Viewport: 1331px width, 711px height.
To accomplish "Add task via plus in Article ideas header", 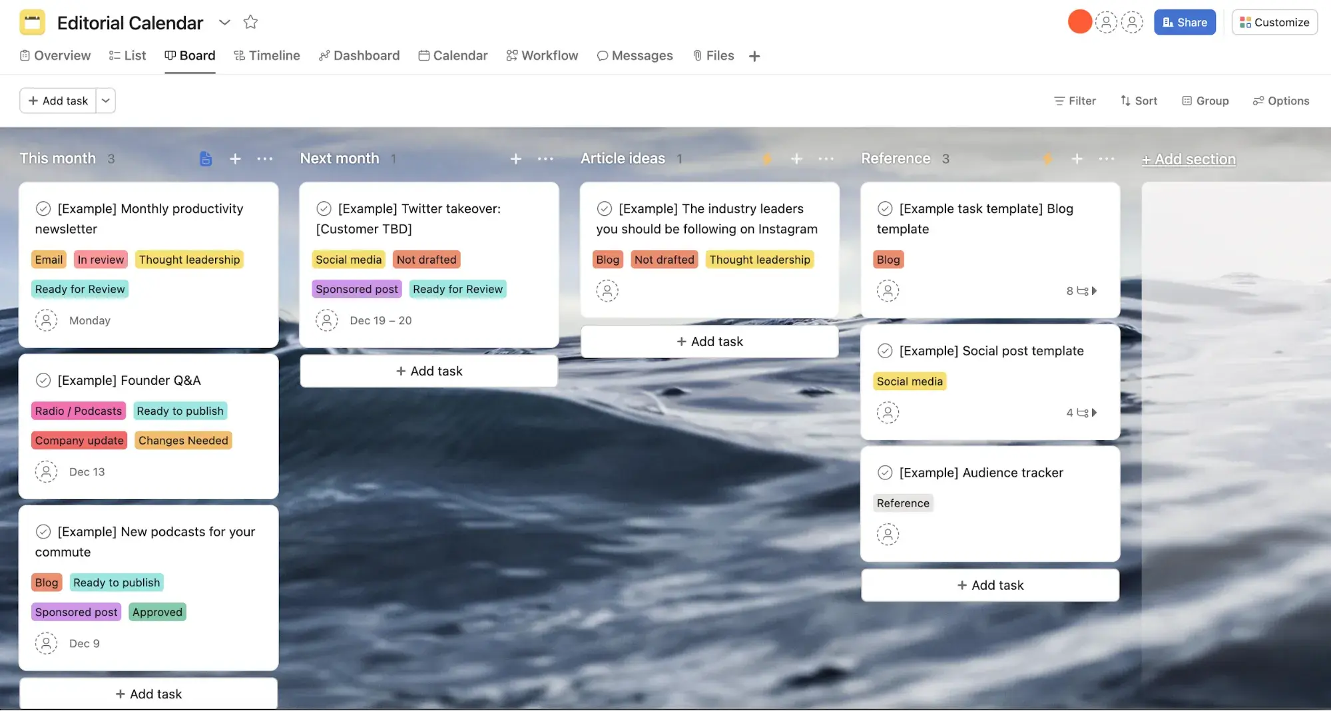I will click(x=796, y=158).
